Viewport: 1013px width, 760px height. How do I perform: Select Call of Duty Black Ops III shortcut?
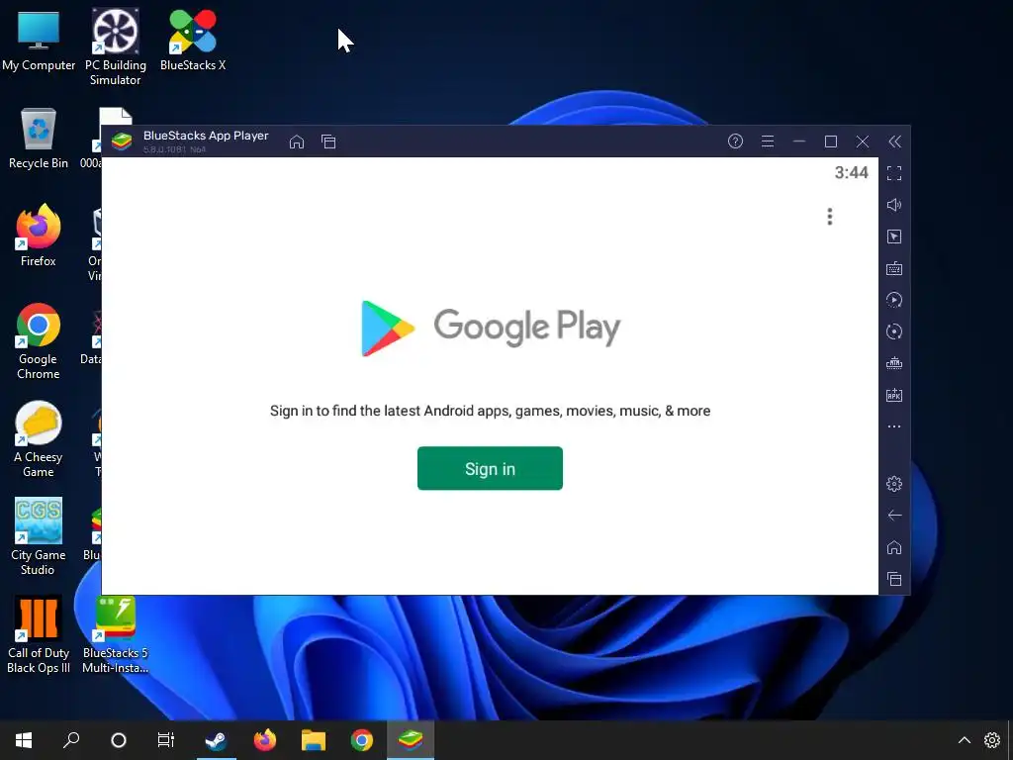[39, 634]
